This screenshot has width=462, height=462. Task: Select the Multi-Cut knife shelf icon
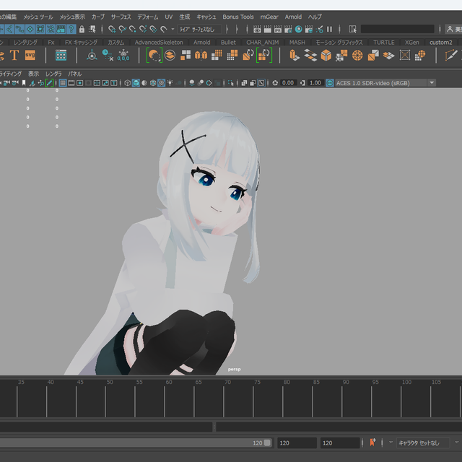pos(450,55)
